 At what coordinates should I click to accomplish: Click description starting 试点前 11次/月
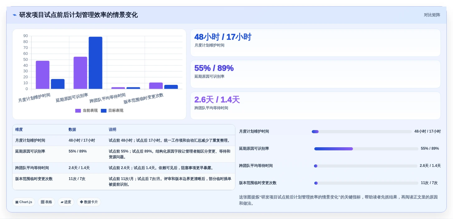click(x=171, y=182)
